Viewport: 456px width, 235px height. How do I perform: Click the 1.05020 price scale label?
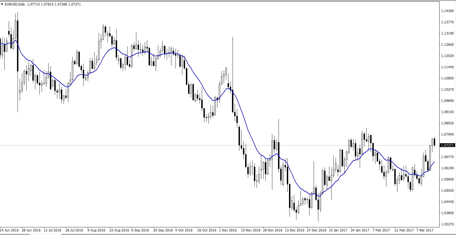point(447,191)
